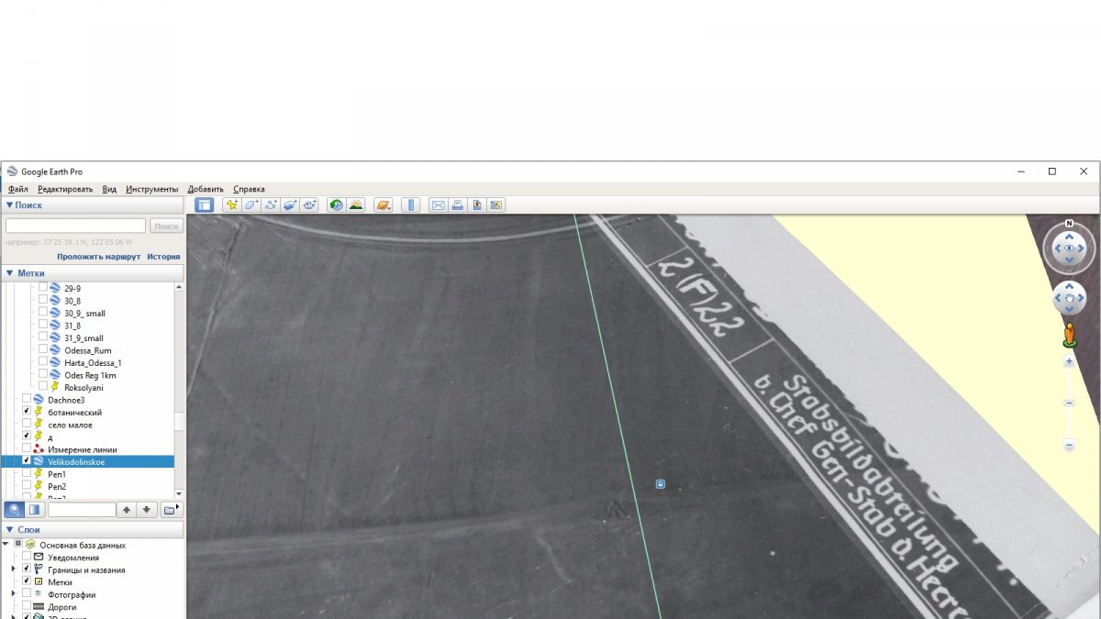This screenshot has height=619, width=1101.
Task: Enable the Дороги layer checkbox
Action: 26,606
